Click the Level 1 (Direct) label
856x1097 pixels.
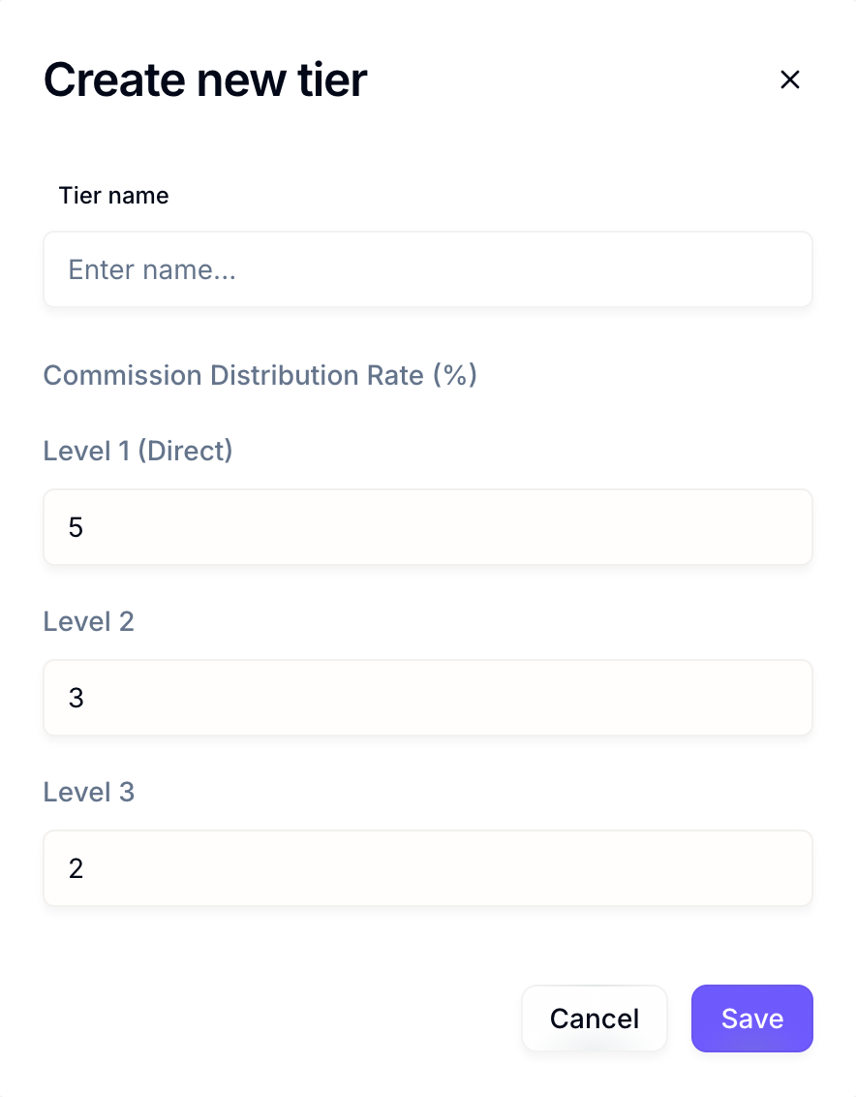pos(138,451)
